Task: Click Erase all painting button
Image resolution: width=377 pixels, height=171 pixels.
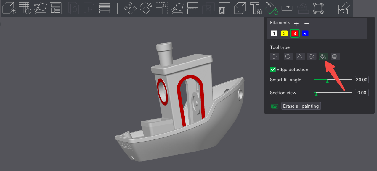Action: coord(301,106)
